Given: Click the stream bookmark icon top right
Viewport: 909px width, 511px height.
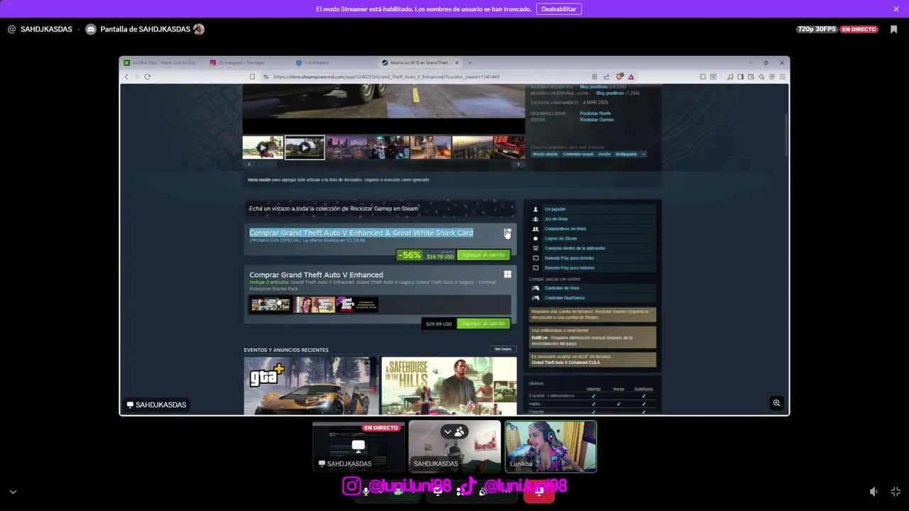Looking at the screenshot, I should [x=893, y=29].
